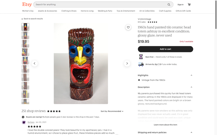Open the Jewelry & Accessories category

pyautogui.click(x=47, y=11)
